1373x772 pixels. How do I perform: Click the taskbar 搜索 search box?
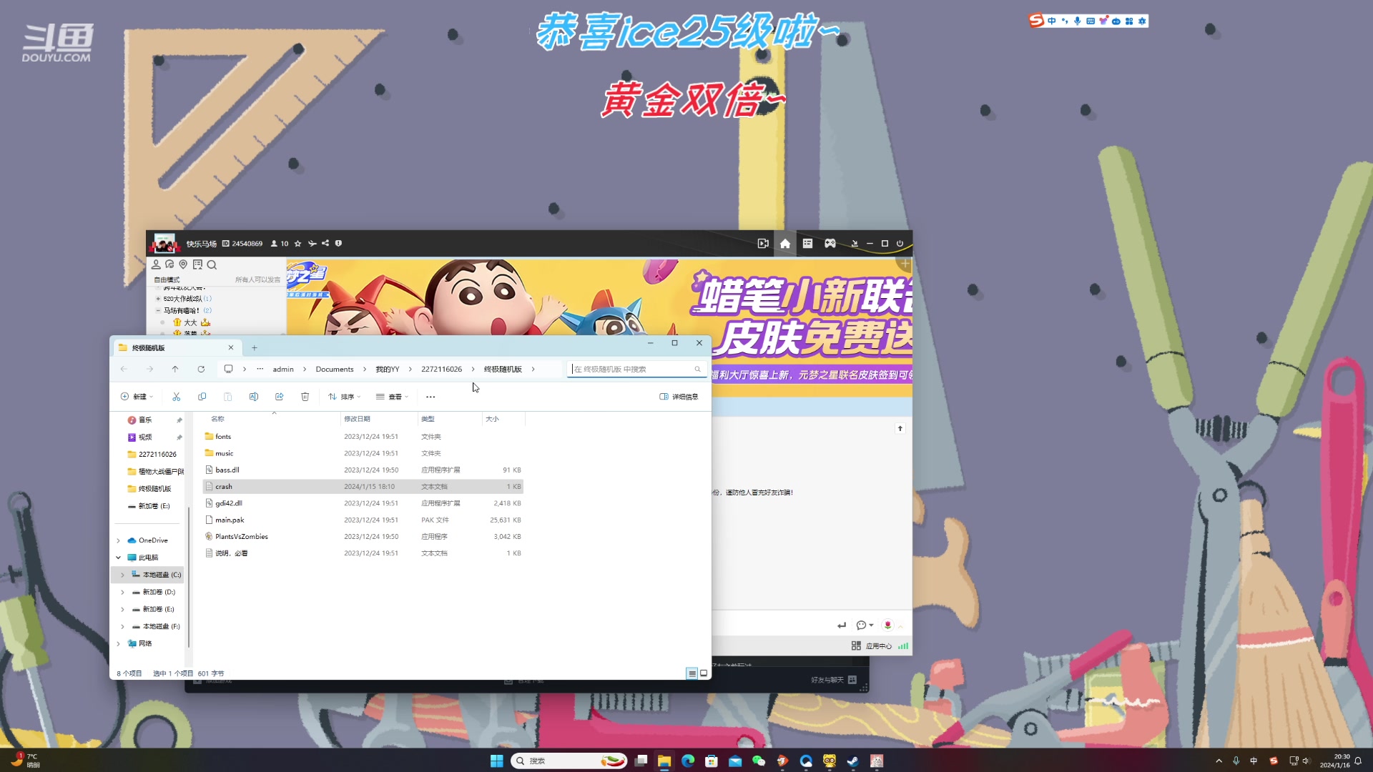click(x=570, y=761)
